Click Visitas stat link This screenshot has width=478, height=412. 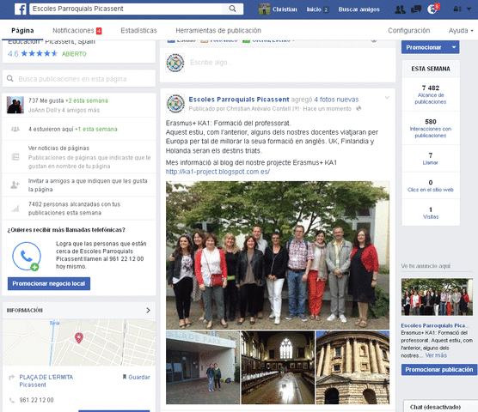click(x=431, y=216)
